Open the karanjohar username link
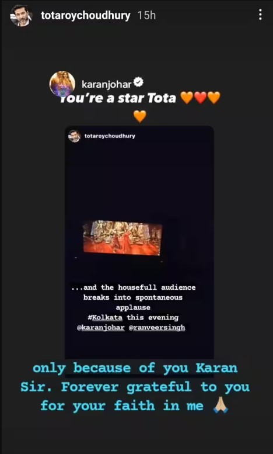Viewport: 273px width, 454px height. click(x=107, y=84)
